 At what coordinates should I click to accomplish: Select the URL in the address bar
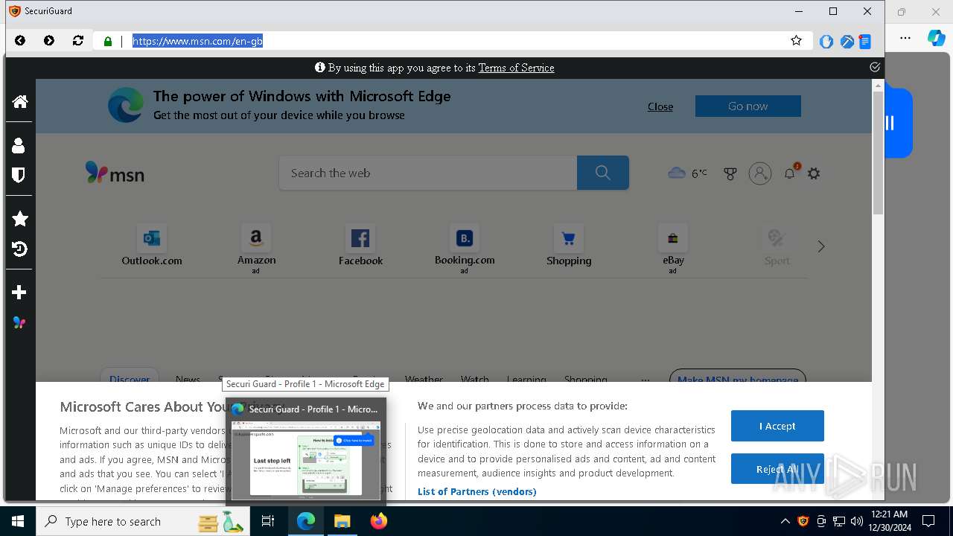(x=197, y=41)
